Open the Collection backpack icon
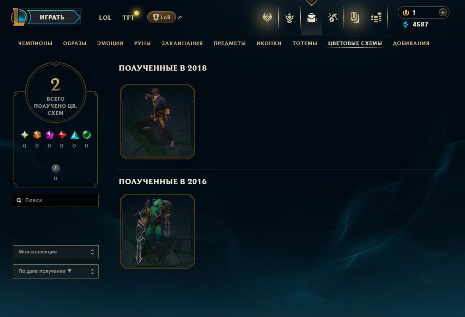This screenshot has width=465, height=317. tap(311, 18)
